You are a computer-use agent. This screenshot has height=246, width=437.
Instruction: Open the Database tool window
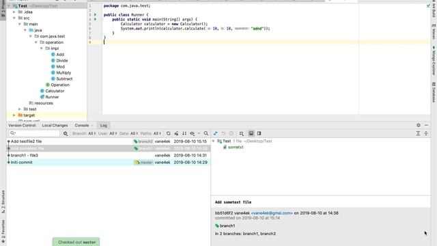tap(434, 92)
